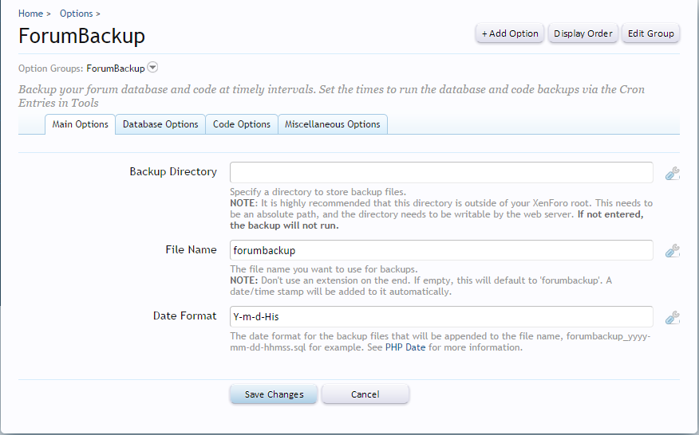Expand the Option Groups arrow menu
The width and height of the screenshot is (699, 435).
coord(153,69)
